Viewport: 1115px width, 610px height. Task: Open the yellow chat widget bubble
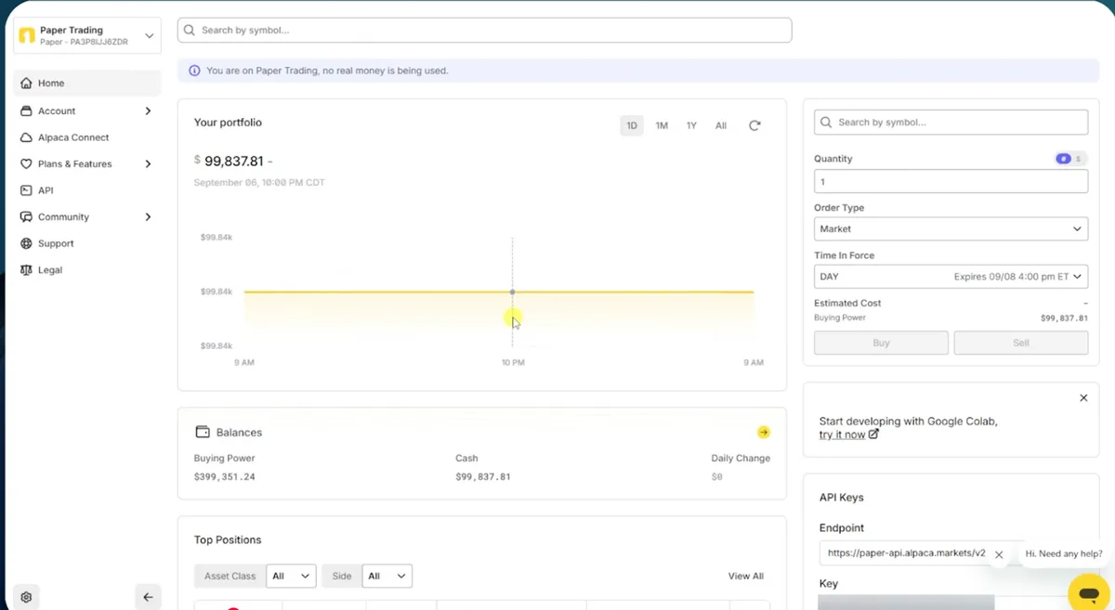(x=1089, y=592)
